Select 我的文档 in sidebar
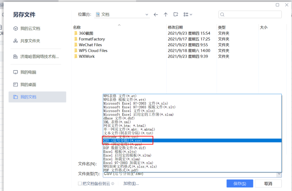The height and width of the screenshot is (191, 292). pos(37,97)
